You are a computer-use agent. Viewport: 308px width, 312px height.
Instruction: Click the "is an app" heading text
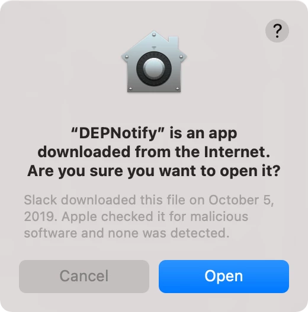(x=203, y=134)
